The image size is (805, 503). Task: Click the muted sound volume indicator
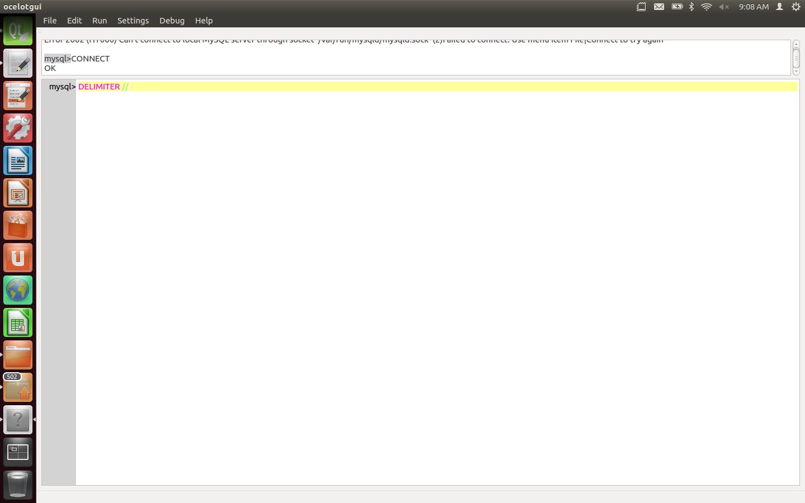click(x=724, y=7)
